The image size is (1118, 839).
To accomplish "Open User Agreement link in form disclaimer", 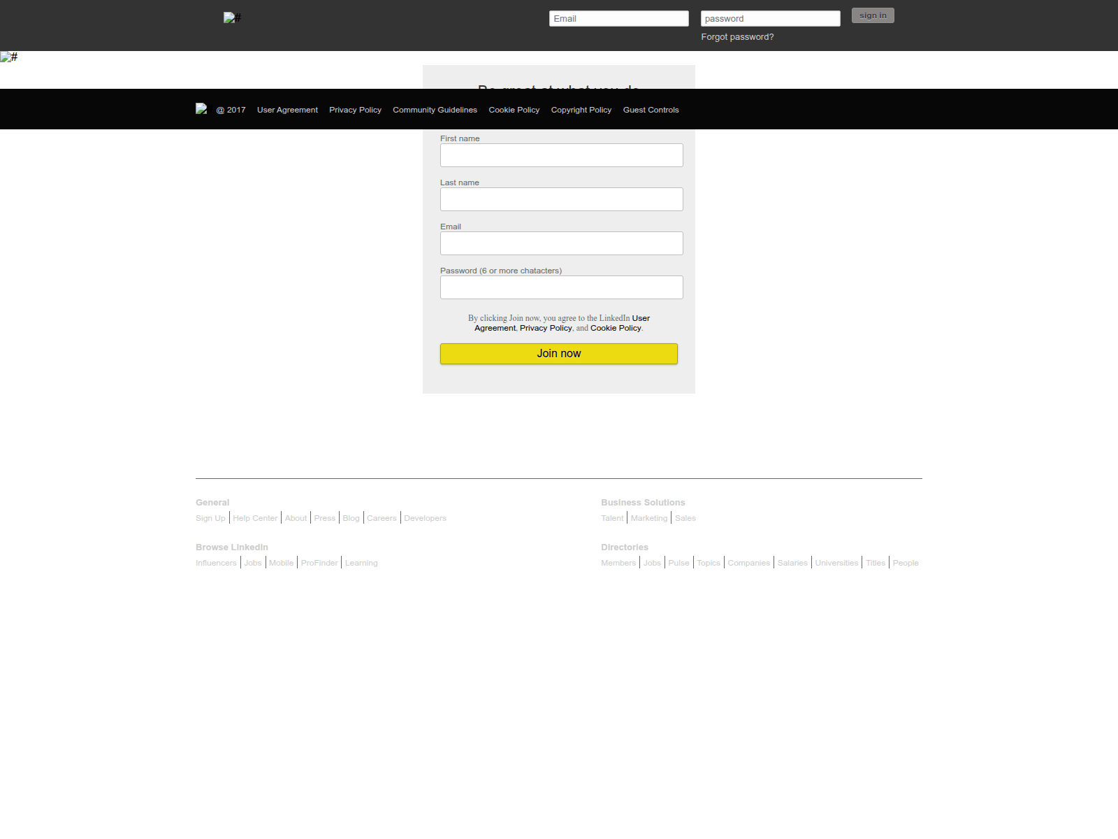I will pos(641,318).
